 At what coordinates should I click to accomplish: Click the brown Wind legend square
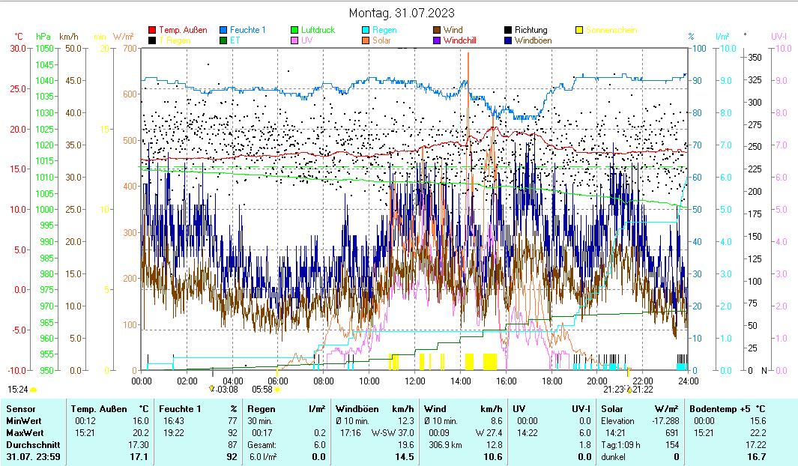tap(438, 30)
